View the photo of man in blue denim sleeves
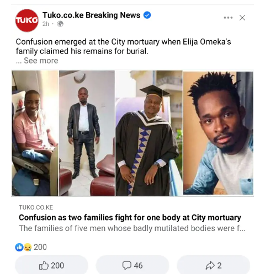Image resolution: width=265 pixels, height=274 pixels. tap(218, 133)
